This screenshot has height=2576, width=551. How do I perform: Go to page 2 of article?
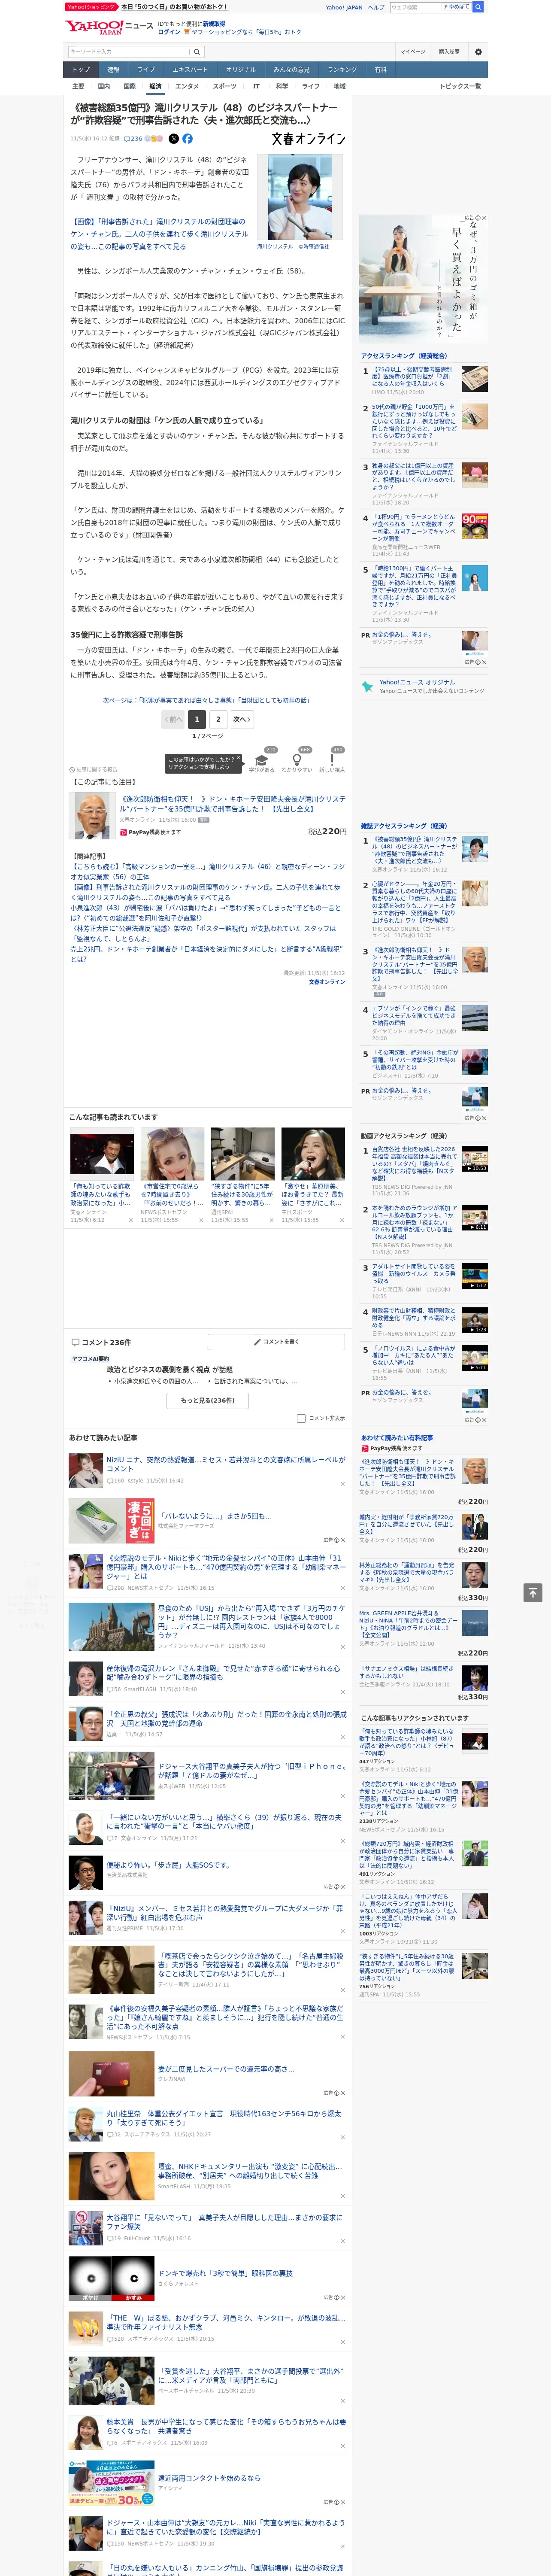pos(218,719)
